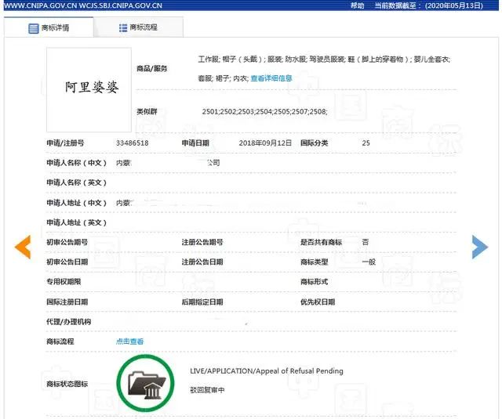502x419 pixels.
Task: Click the trademark type value 一般
Action: pos(368,262)
